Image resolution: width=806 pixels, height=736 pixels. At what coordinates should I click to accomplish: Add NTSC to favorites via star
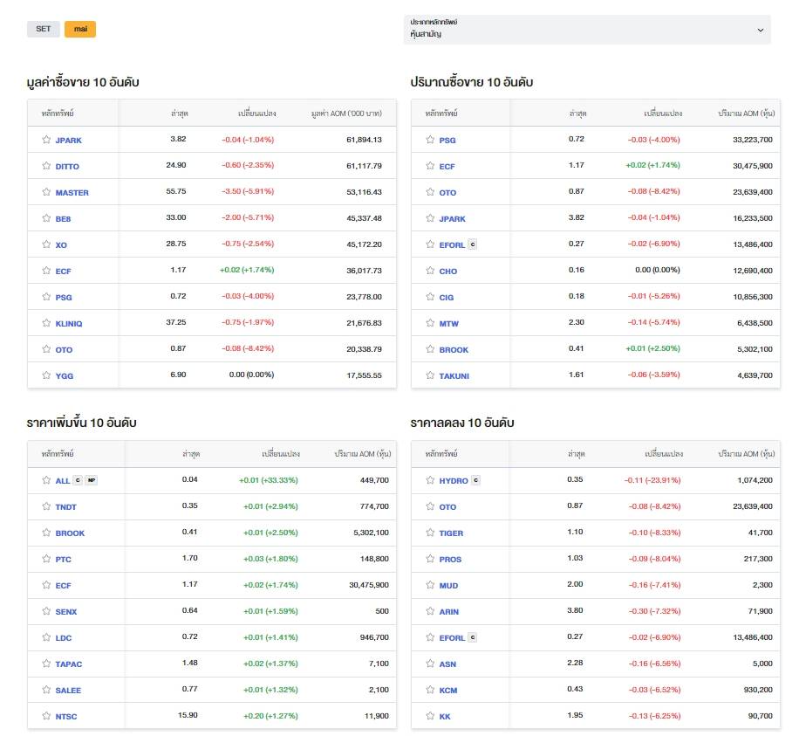pyautogui.click(x=46, y=717)
